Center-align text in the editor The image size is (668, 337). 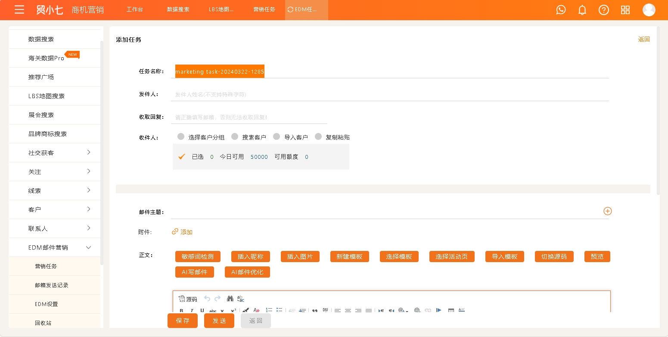tap(348, 310)
